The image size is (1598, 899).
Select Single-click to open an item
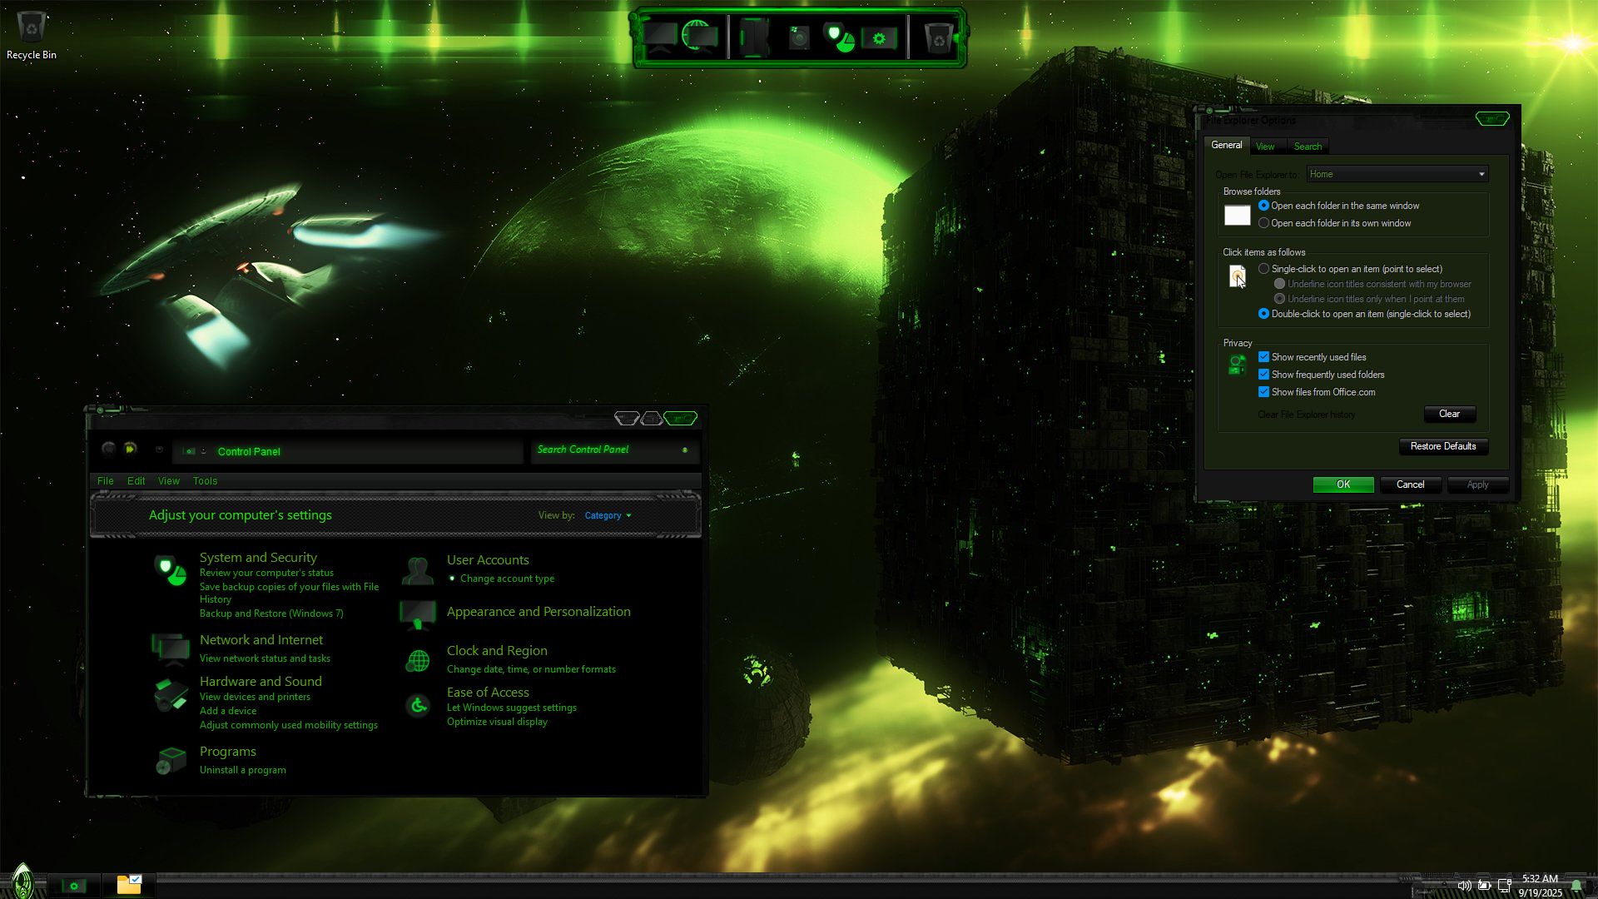pyautogui.click(x=1263, y=269)
